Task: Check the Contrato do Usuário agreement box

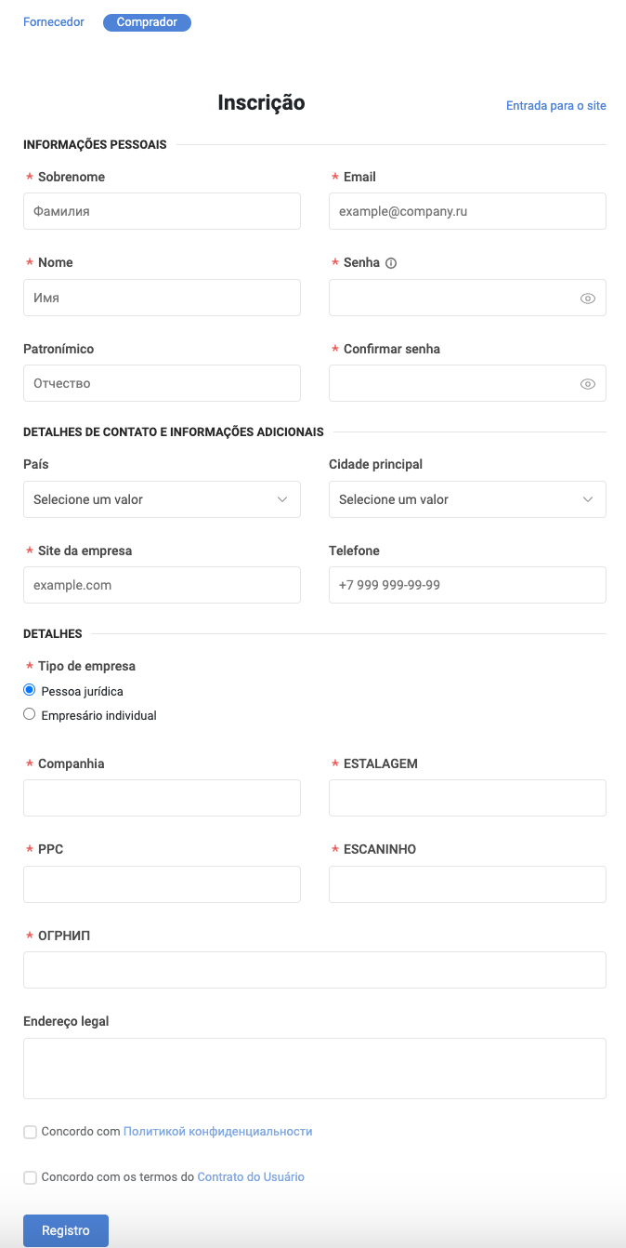Action: click(x=31, y=1177)
